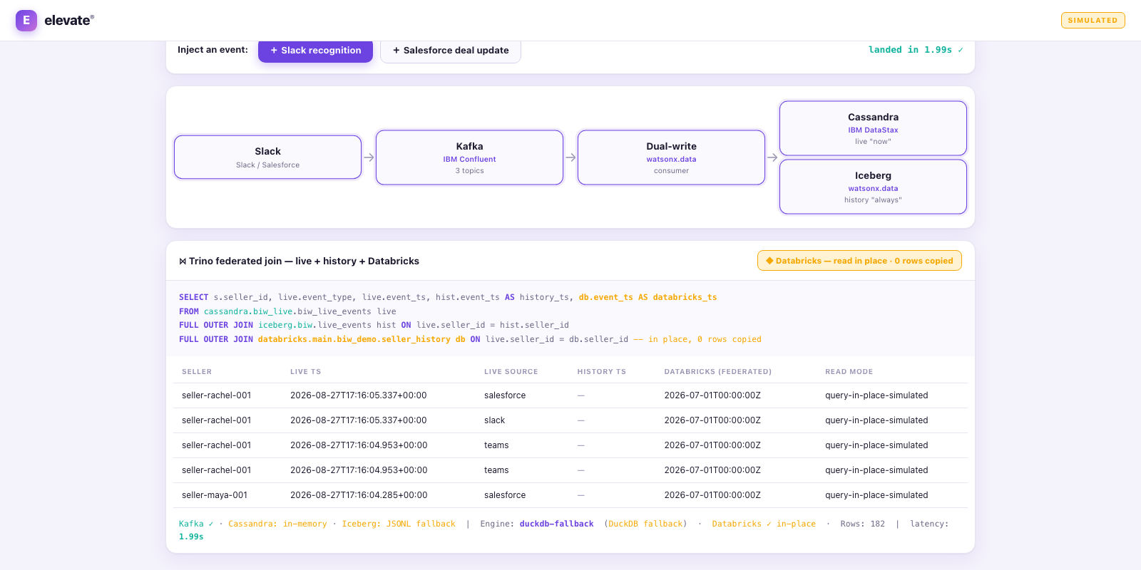The height and width of the screenshot is (570, 1141).
Task: Click the live timestamp in the slack row
Action: [359, 420]
